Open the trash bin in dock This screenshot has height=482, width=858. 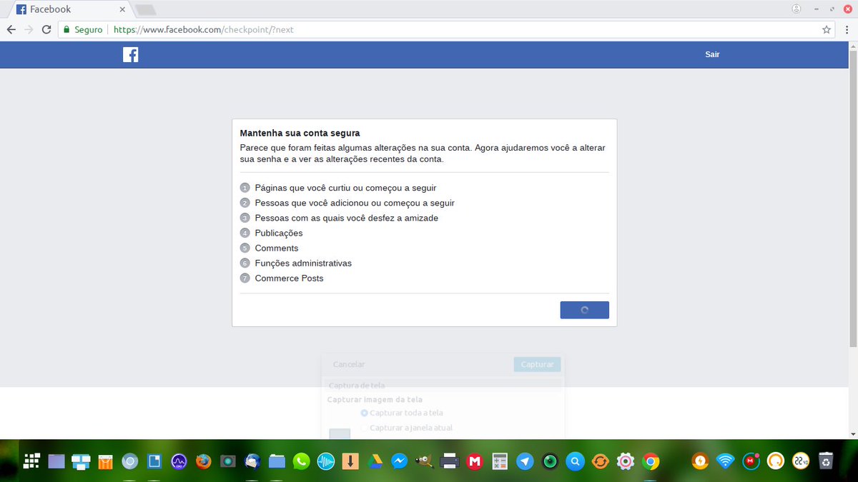pos(826,461)
